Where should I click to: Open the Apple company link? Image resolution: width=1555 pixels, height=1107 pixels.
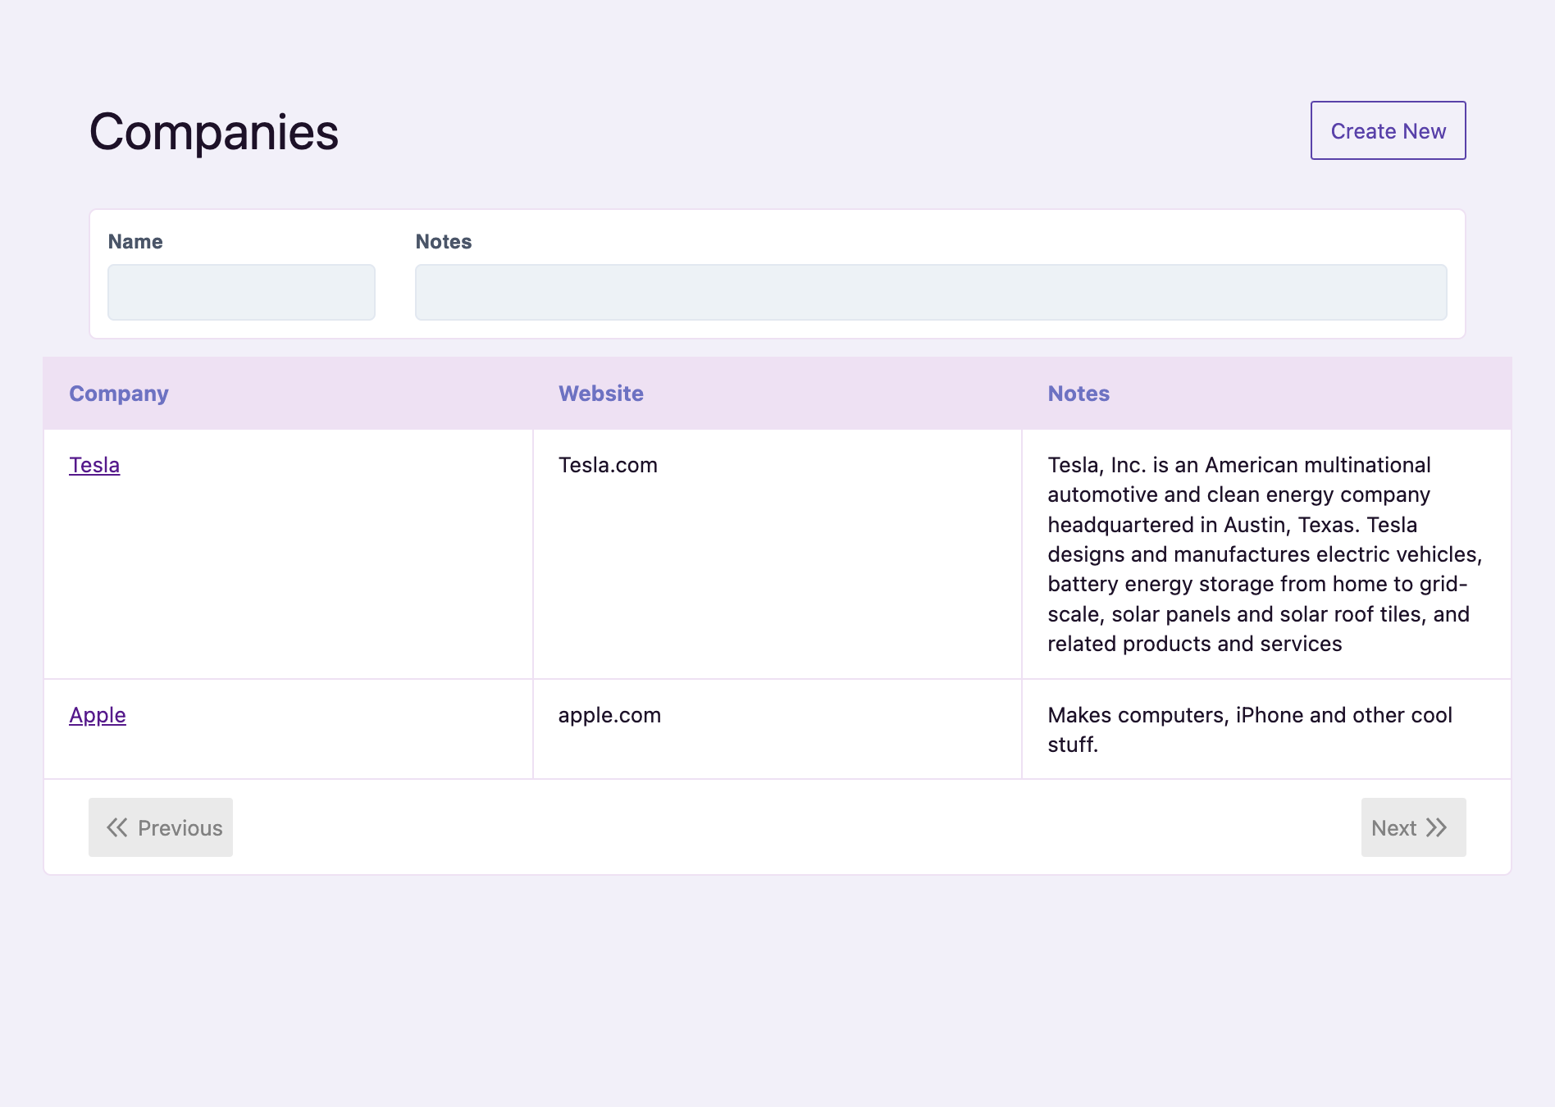[98, 715]
